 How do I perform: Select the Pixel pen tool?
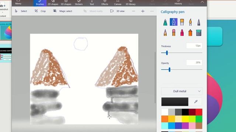click(x=199, y=22)
